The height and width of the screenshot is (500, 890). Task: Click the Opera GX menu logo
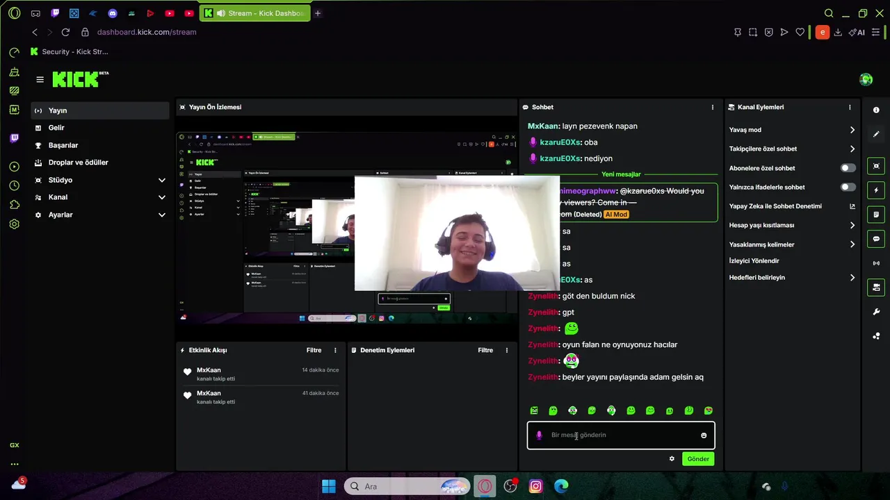tap(14, 13)
